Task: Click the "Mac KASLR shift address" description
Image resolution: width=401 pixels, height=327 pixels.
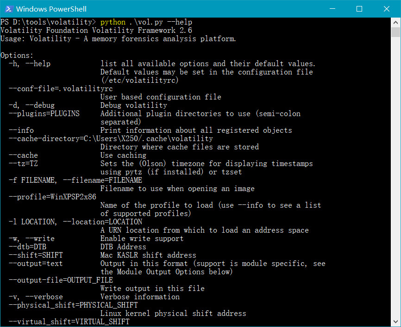Action: click(148, 255)
